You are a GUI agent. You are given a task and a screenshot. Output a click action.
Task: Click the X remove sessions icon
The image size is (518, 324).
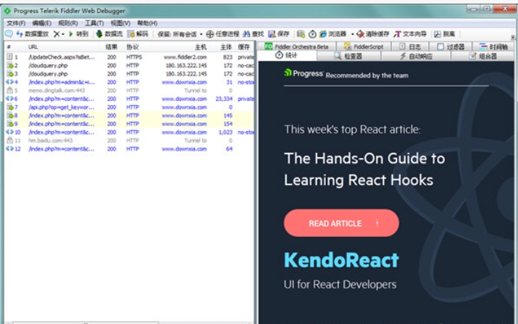click(x=57, y=34)
